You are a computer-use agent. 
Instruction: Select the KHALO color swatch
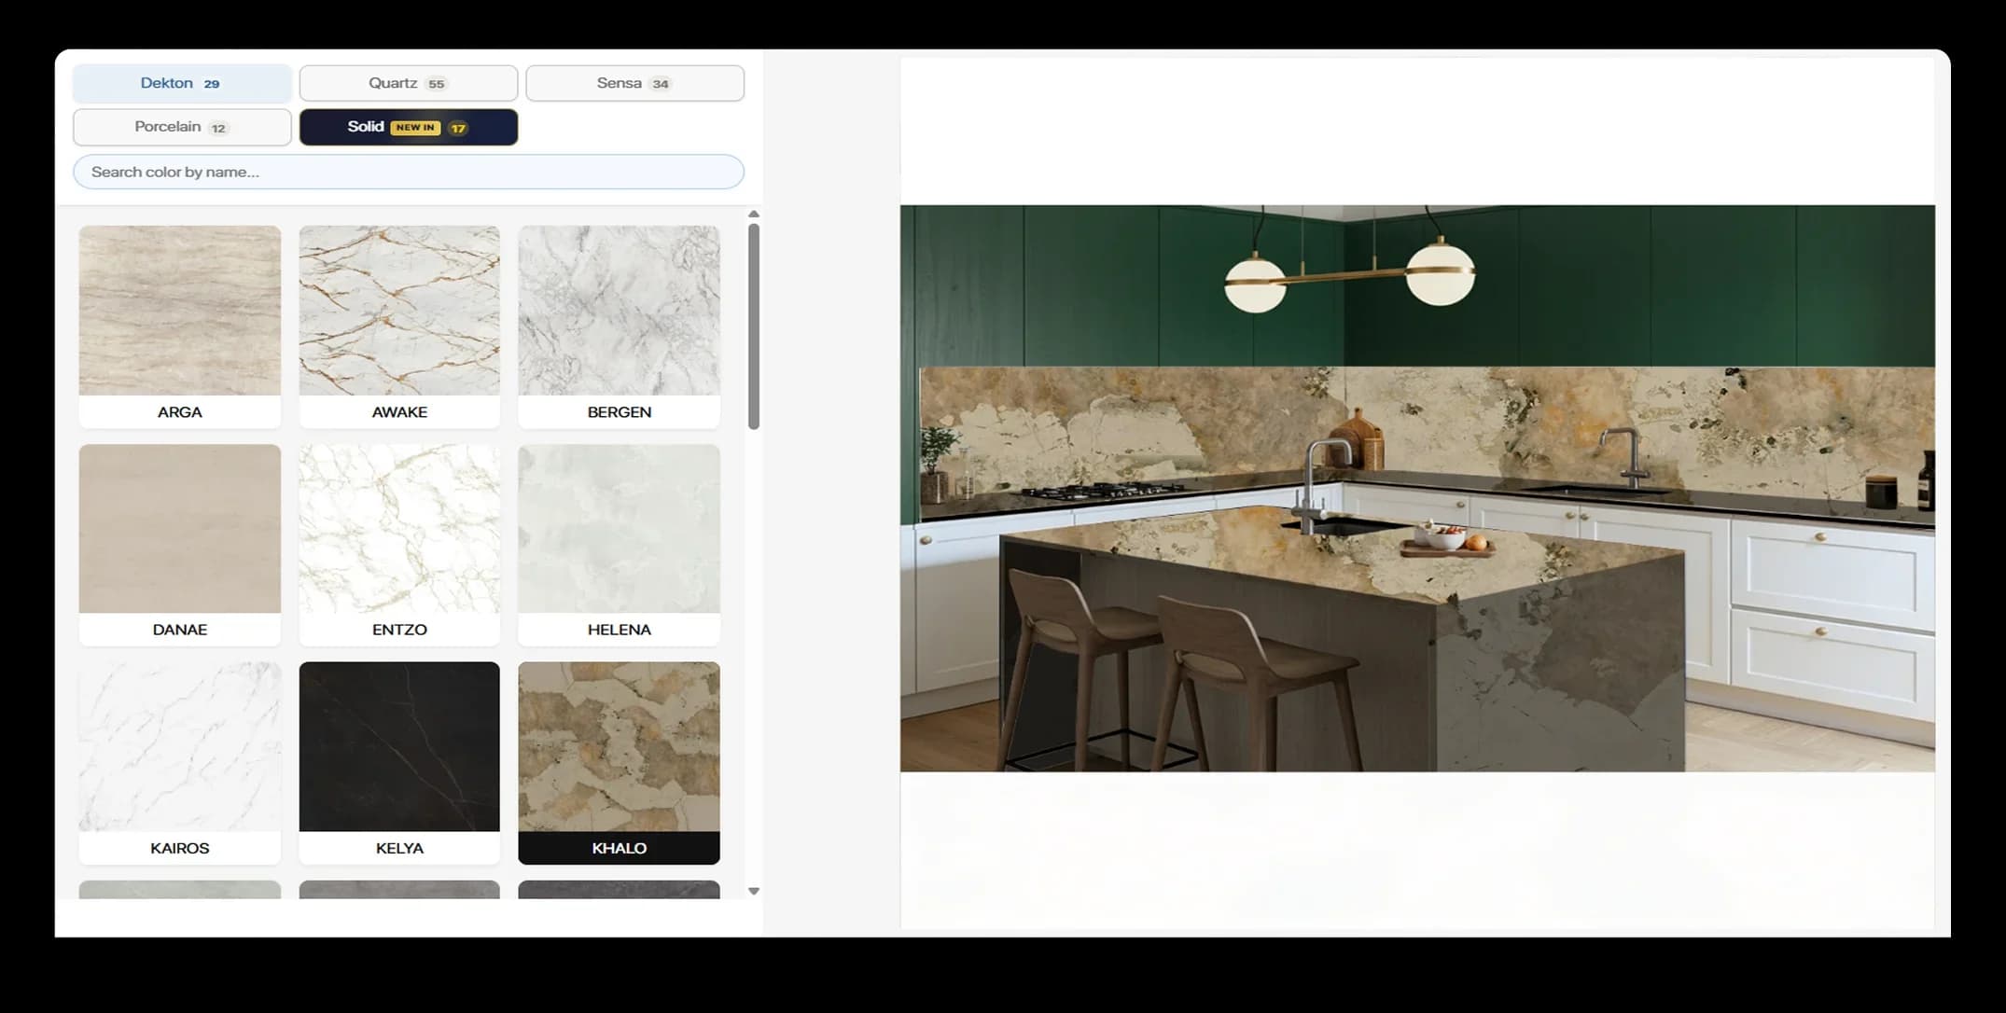(x=620, y=763)
